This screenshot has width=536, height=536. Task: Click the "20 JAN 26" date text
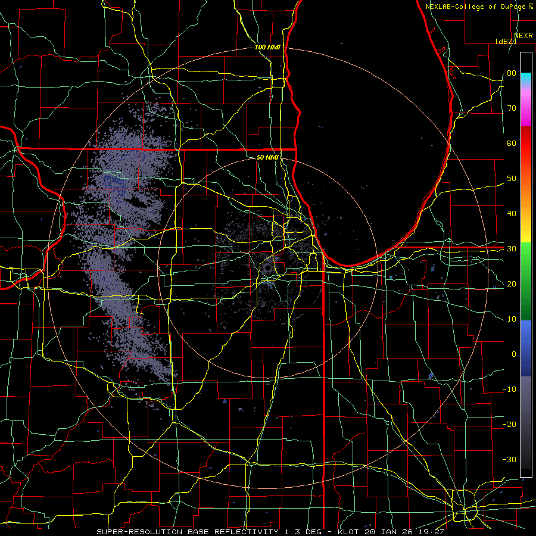click(x=389, y=532)
